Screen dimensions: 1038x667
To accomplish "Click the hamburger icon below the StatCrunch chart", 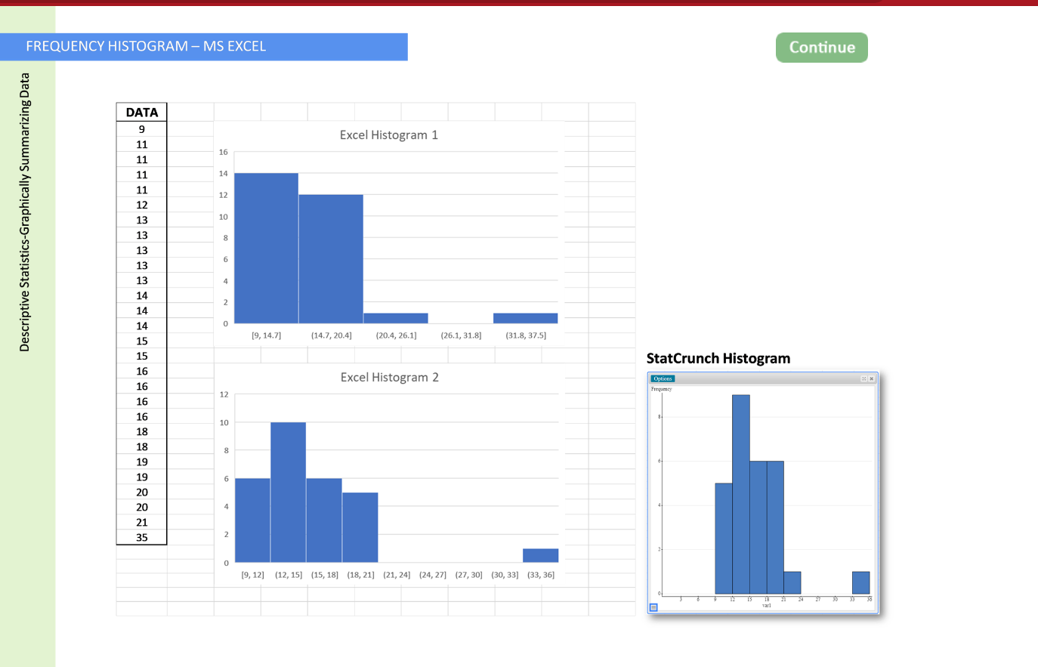I will pos(653,609).
